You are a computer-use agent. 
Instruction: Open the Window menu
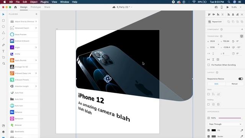pos(65,2)
